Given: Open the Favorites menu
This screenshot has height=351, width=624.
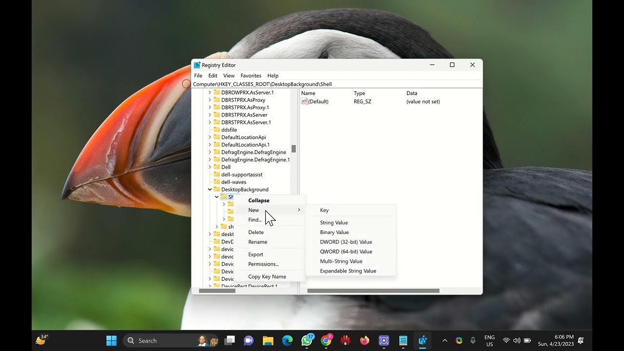Looking at the screenshot, I should (251, 76).
